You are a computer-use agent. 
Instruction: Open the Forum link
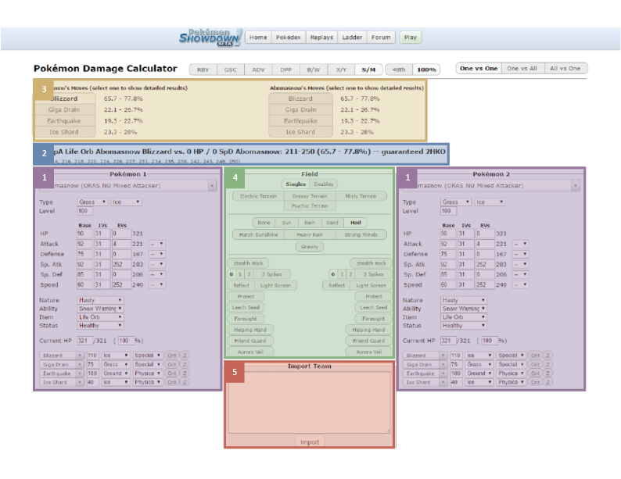pyautogui.click(x=381, y=38)
